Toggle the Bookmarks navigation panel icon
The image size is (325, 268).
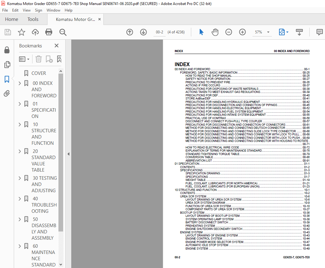pyautogui.click(x=7, y=79)
